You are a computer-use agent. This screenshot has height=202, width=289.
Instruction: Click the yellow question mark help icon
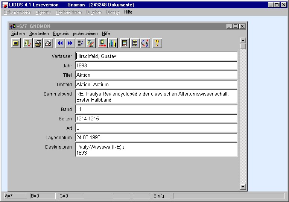tap(157, 43)
